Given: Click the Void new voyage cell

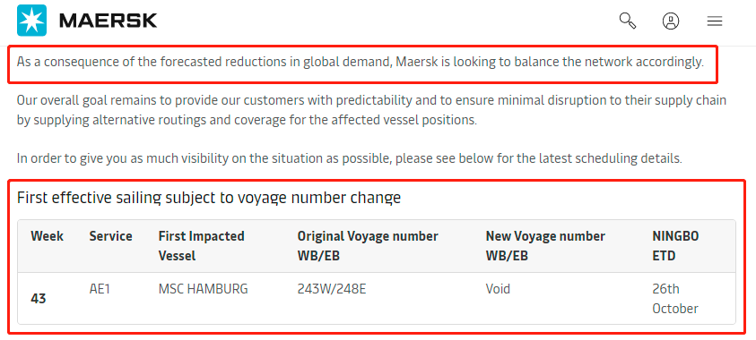Looking at the screenshot, I should click(x=498, y=289).
